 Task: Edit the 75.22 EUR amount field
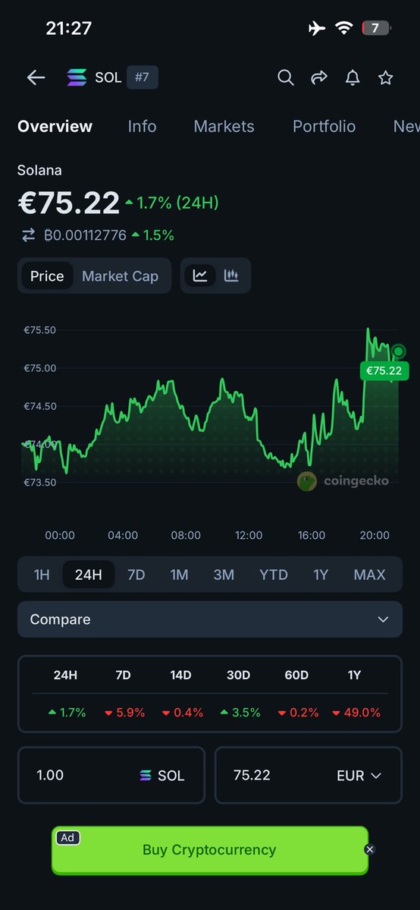[309, 776]
